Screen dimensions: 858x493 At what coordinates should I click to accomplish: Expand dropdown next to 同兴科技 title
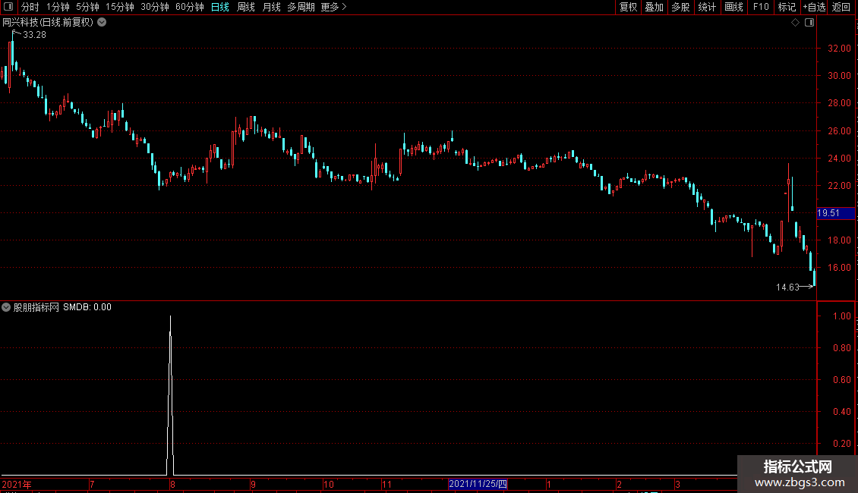[102, 23]
